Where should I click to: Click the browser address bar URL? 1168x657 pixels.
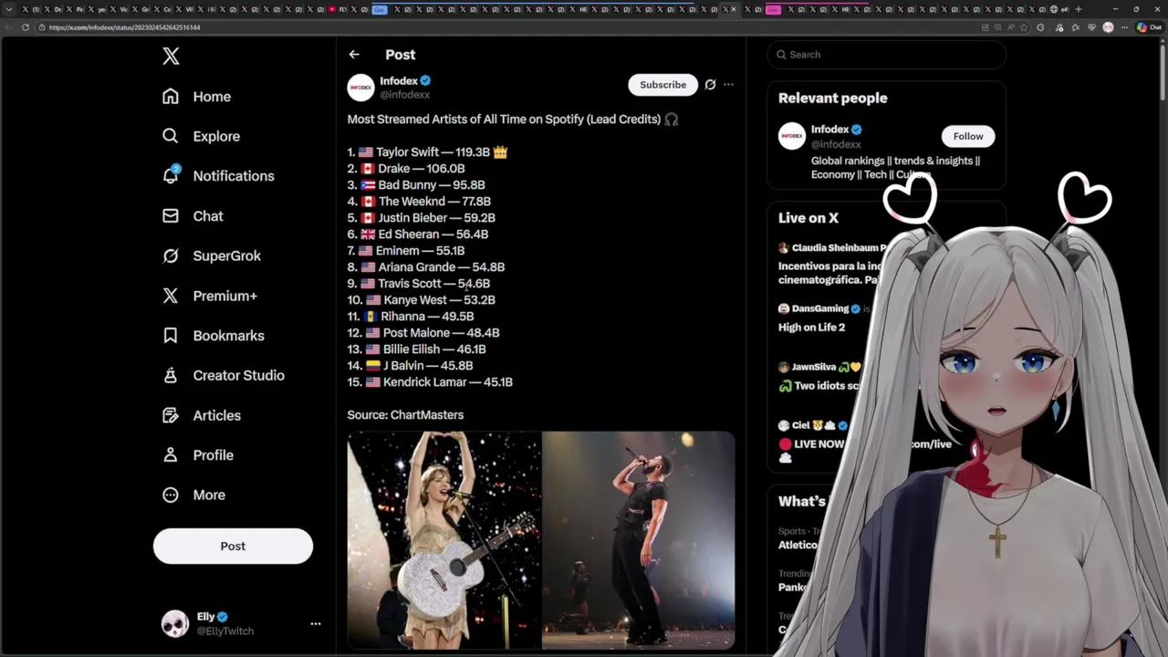point(124,27)
